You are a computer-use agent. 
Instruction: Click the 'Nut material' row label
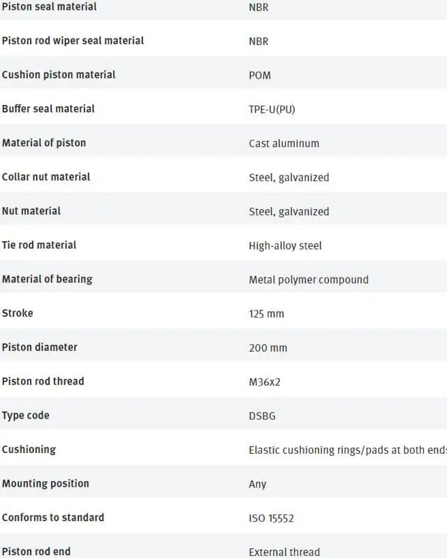tap(31, 211)
